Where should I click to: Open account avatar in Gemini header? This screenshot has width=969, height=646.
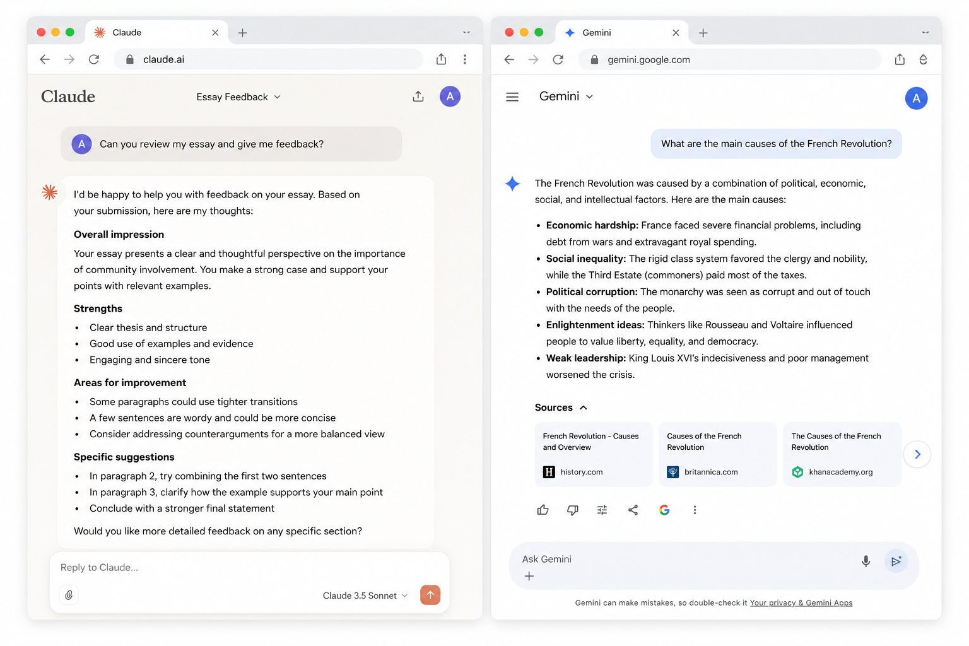pyautogui.click(x=916, y=98)
